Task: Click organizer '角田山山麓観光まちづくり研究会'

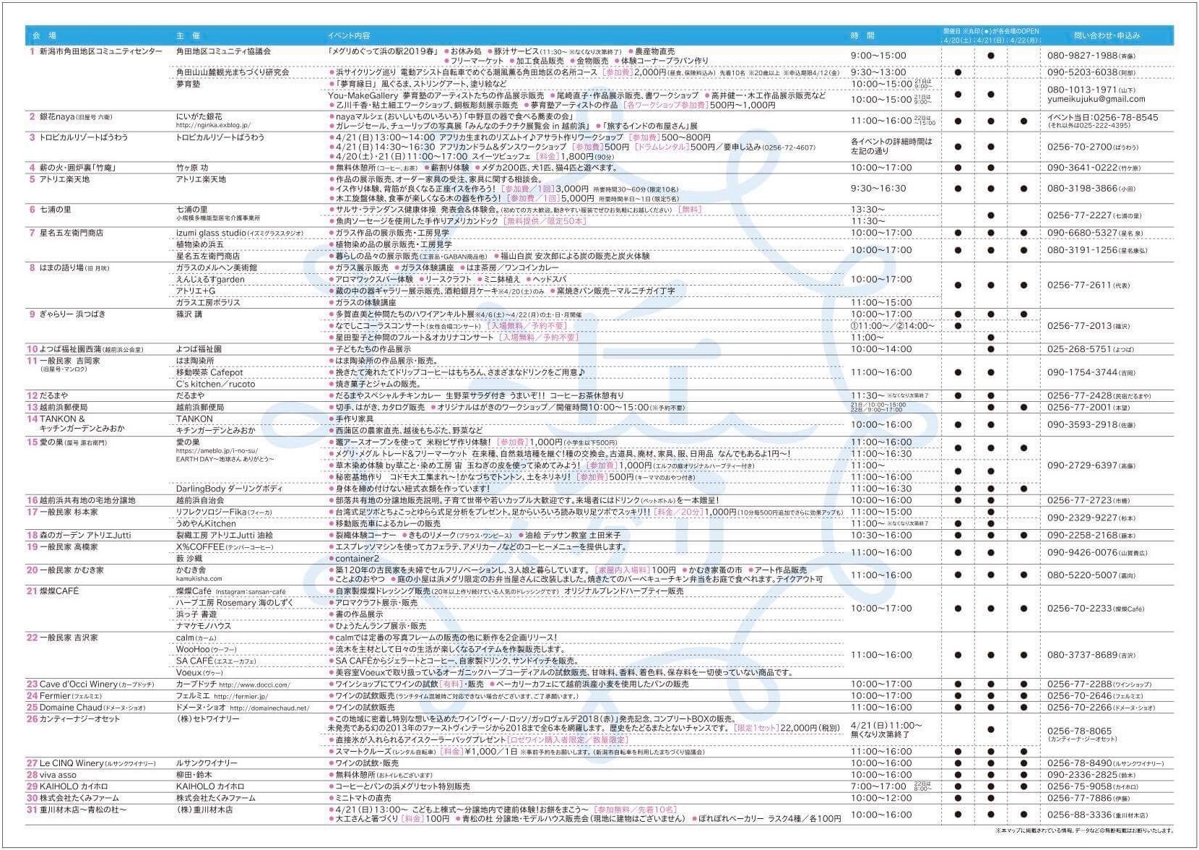Action: coord(233,72)
